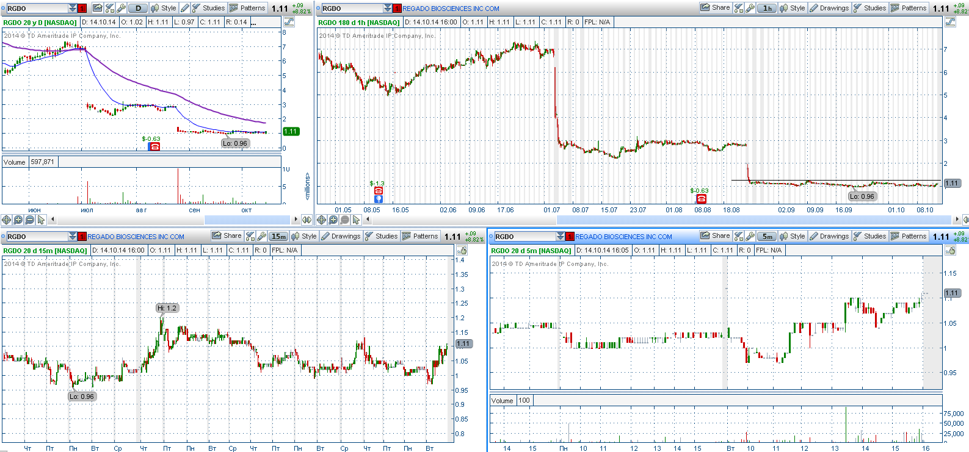Image resolution: width=969 pixels, height=452 pixels.
Task: Zoom out using the magnifier under the daily chart
Action: 29,220
